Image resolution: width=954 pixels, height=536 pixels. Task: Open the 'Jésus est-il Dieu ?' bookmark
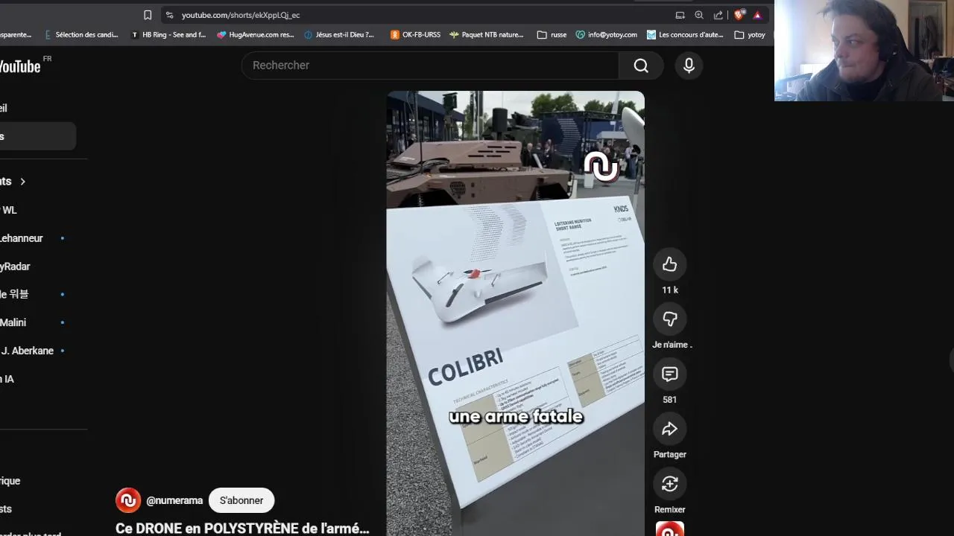point(339,34)
